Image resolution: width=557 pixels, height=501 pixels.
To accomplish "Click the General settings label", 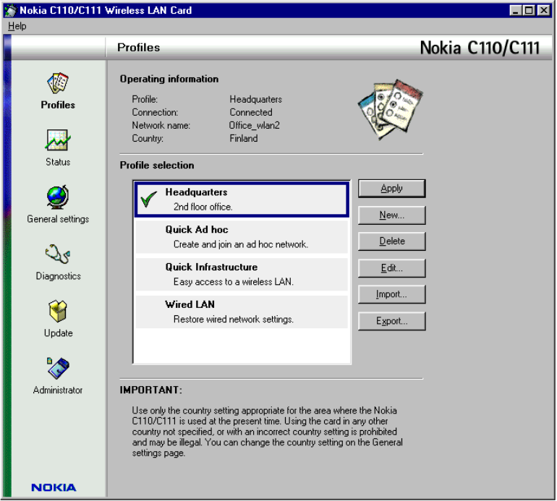I will coord(58,219).
